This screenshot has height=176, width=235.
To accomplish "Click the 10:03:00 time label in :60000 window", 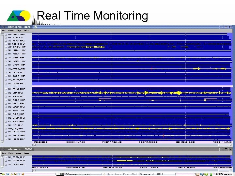I will pyautogui.click(x=149, y=167).
